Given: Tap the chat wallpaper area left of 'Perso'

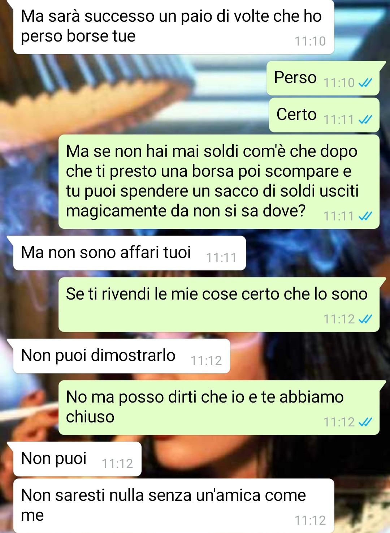Looking at the screenshot, I should pyautogui.click(x=134, y=78).
